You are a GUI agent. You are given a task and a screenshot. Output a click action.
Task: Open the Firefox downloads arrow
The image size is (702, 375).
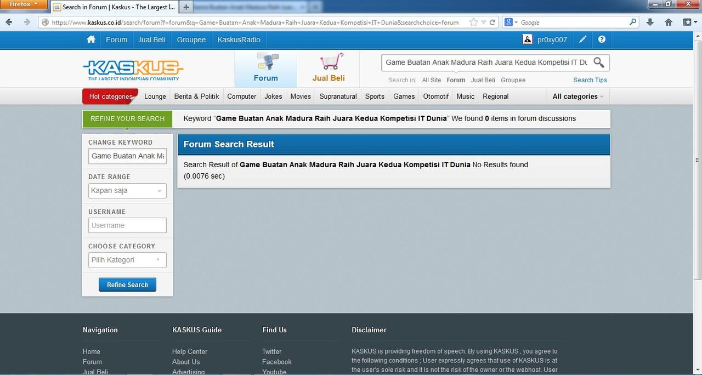tap(650, 22)
